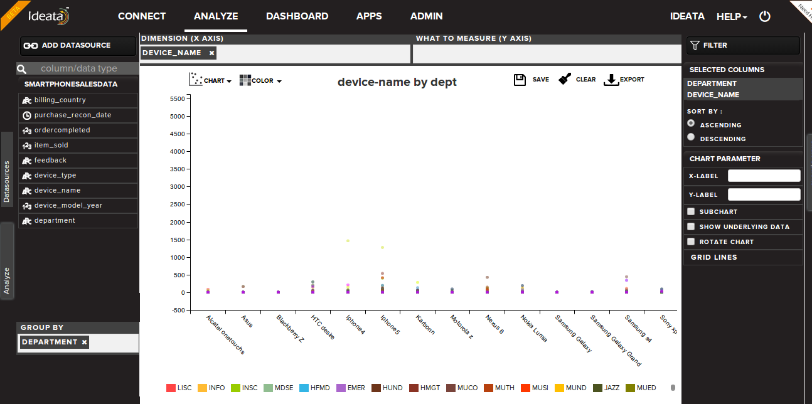
Task: Click the color palette grid icon
Action: [245, 80]
